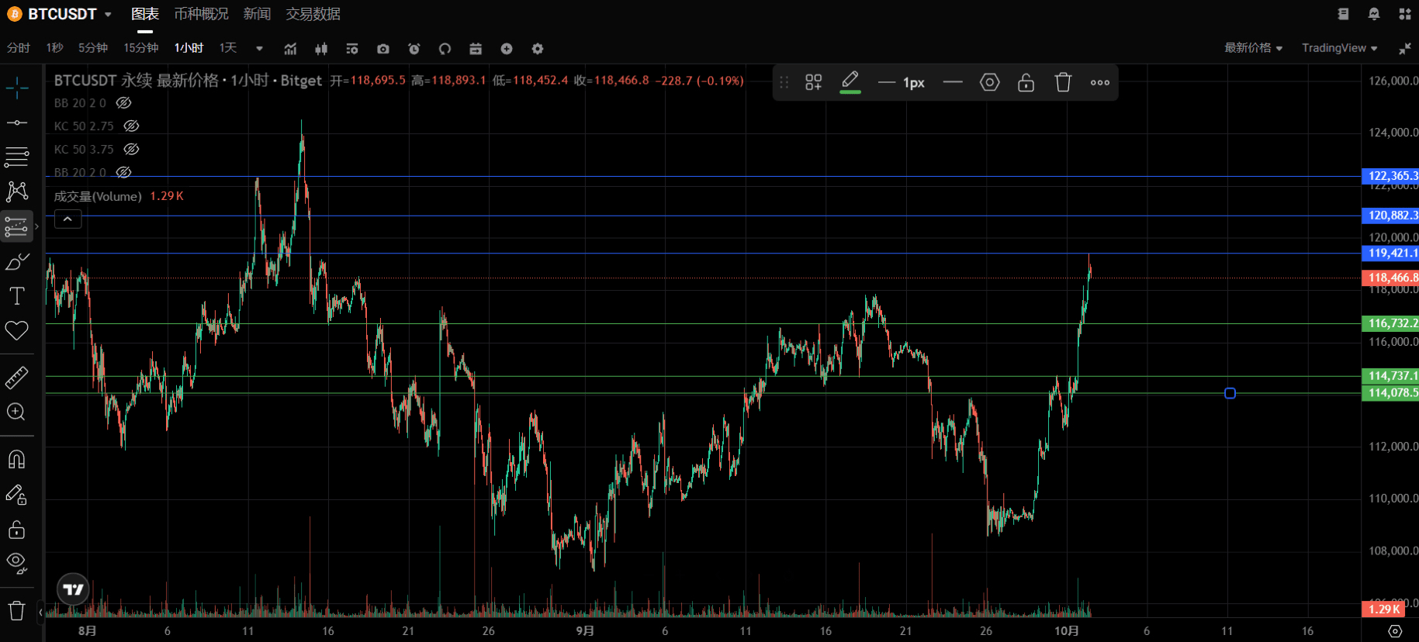Switch to the 1天 timeframe

click(227, 48)
